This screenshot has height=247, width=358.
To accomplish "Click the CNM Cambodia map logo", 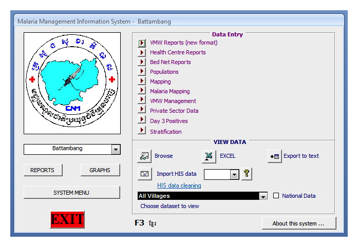I will coord(72,83).
